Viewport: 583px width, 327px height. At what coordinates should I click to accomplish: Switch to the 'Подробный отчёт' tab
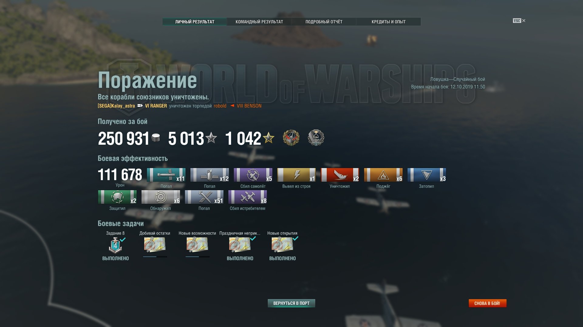click(324, 22)
